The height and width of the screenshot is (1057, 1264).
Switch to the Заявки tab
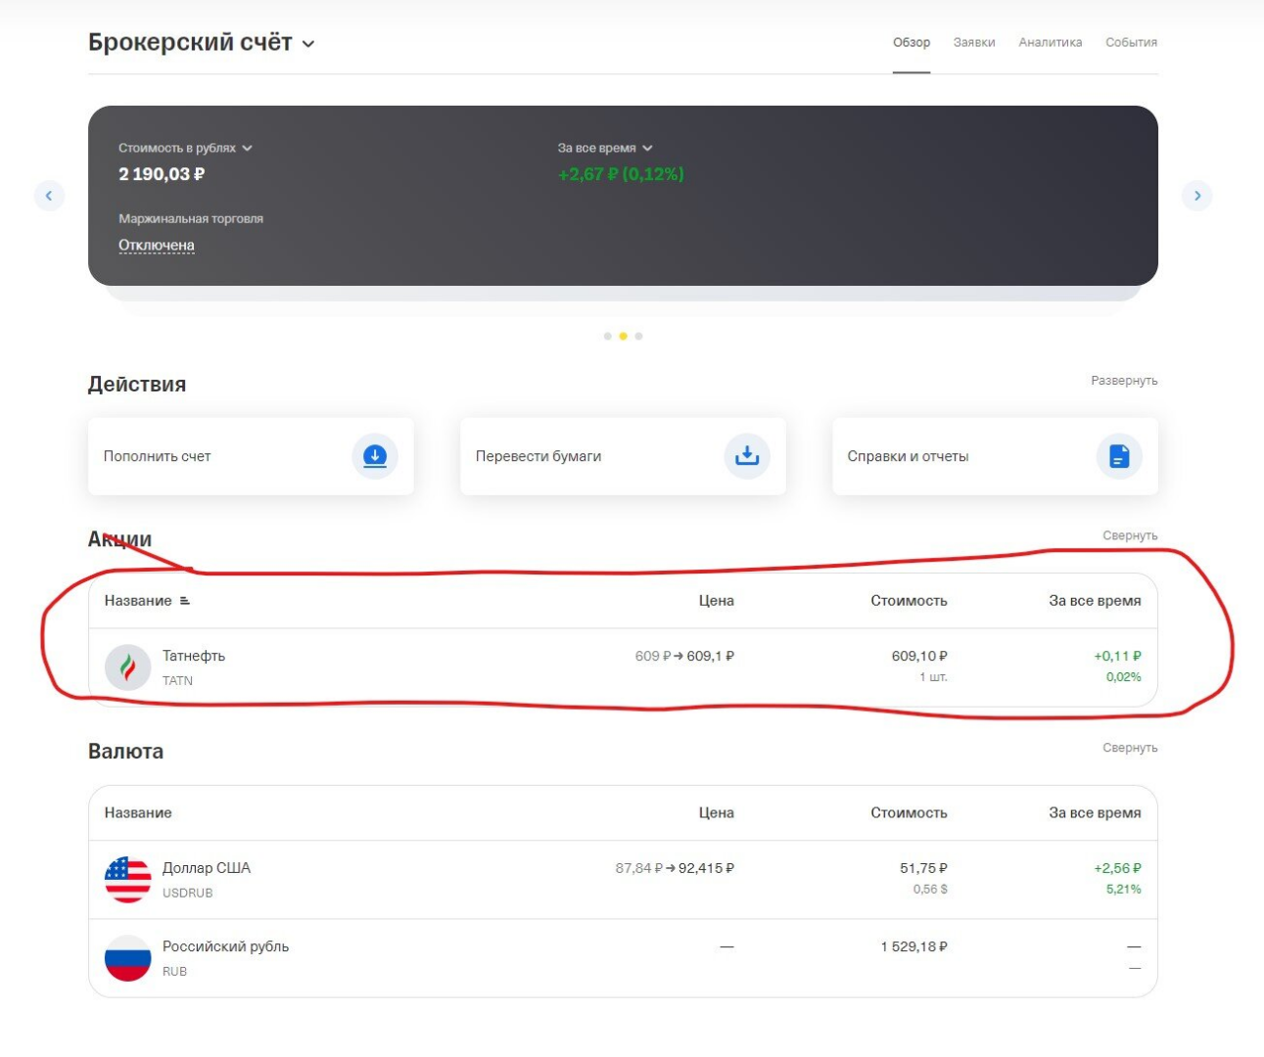(972, 42)
